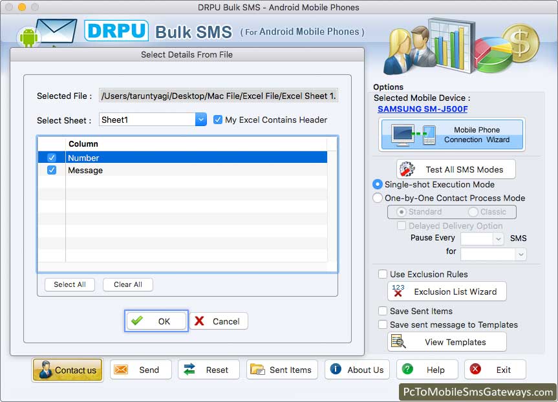Click the info icon on About Us

(335, 369)
